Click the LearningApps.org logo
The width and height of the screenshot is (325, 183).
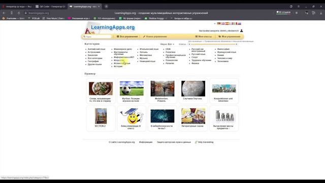click(x=110, y=27)
